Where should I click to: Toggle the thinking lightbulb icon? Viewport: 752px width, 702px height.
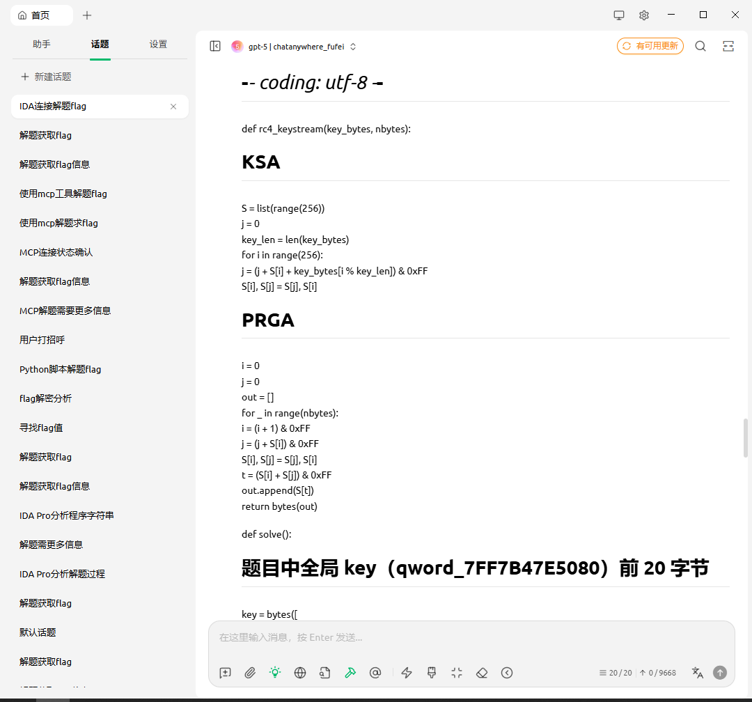[x=275, y=673]
